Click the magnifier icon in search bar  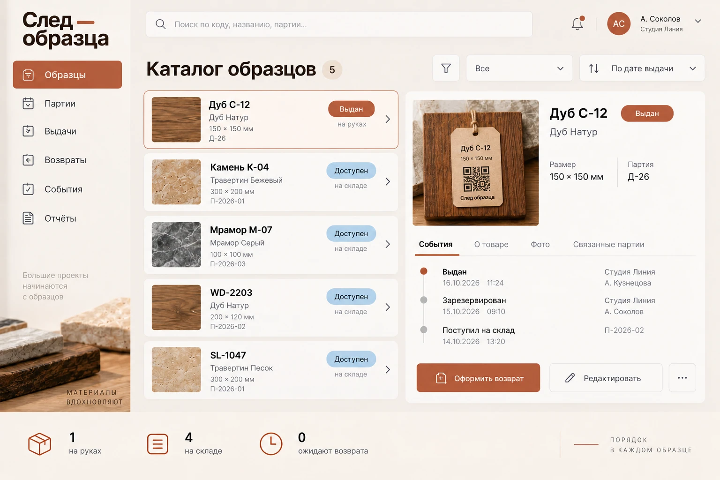pos(160,24)
